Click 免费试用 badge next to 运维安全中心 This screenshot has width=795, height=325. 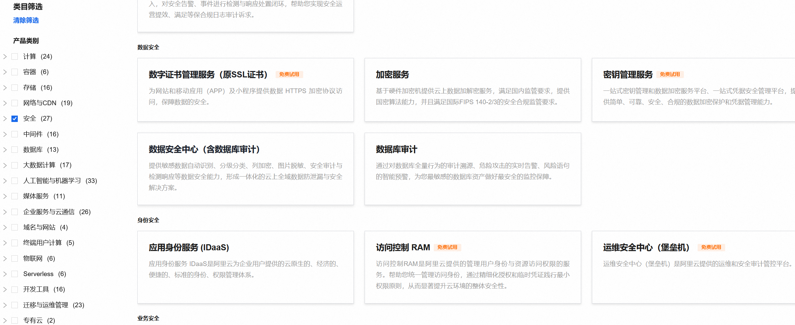coord(711,247)
